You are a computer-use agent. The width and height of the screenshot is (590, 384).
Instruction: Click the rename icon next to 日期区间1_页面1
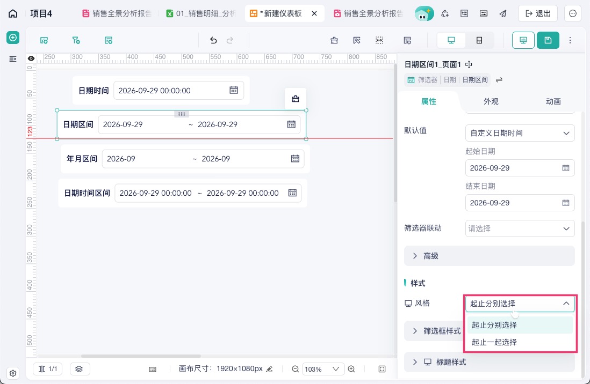pyautogui.click(x=469, y=64)
